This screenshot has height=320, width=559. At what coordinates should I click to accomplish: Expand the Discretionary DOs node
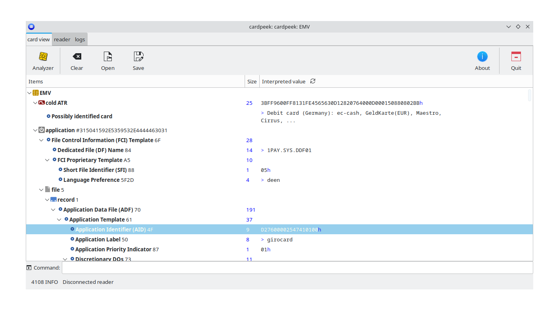coord(65,259)
